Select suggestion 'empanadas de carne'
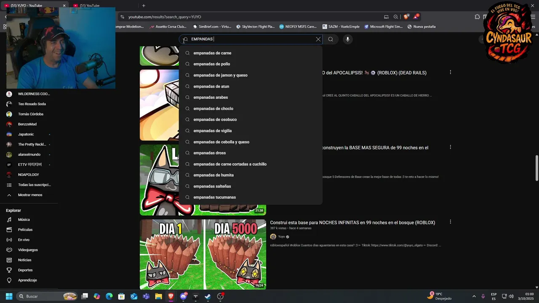Screen dimensions: 539x303 251,53
